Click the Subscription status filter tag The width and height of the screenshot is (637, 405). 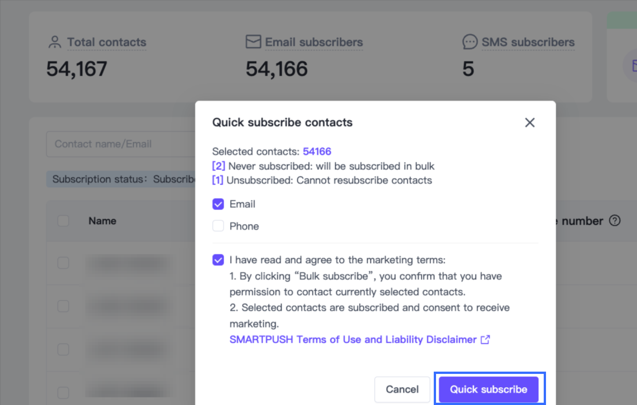[121, 179]
